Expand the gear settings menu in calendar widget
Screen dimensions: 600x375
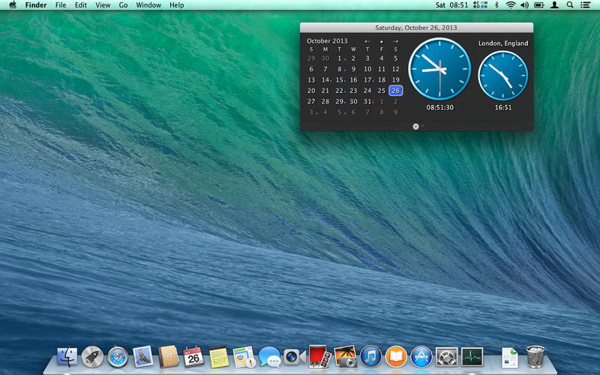416,126
